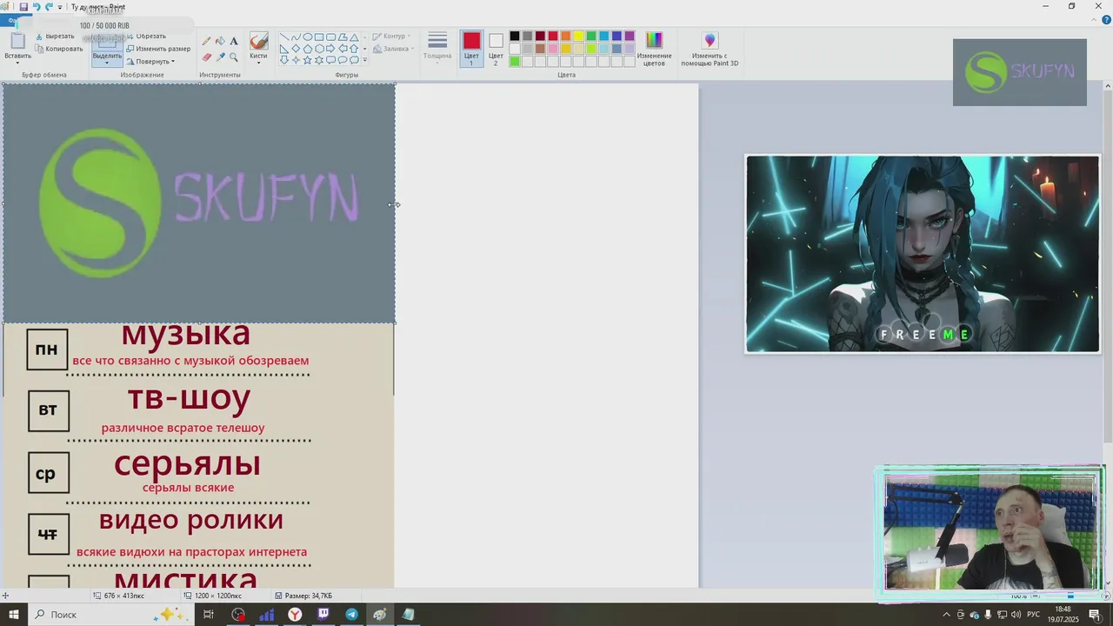Open Толщина (Size) dropdown
Image resolution: width=1113 pixels, height=626 pixels.
click(437, 50)
